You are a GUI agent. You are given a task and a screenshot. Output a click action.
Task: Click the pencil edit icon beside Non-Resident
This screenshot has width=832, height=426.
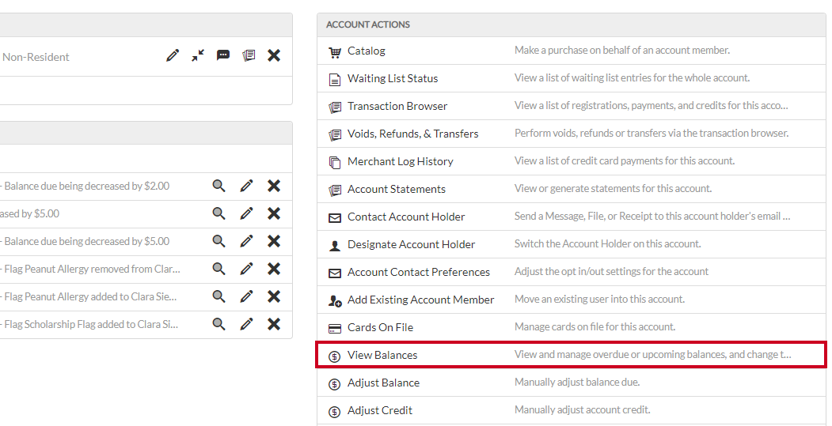173,55
